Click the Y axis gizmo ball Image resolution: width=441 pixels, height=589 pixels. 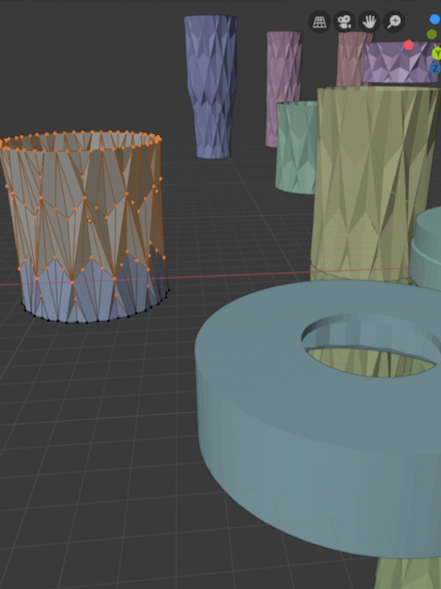pos(437,53)
